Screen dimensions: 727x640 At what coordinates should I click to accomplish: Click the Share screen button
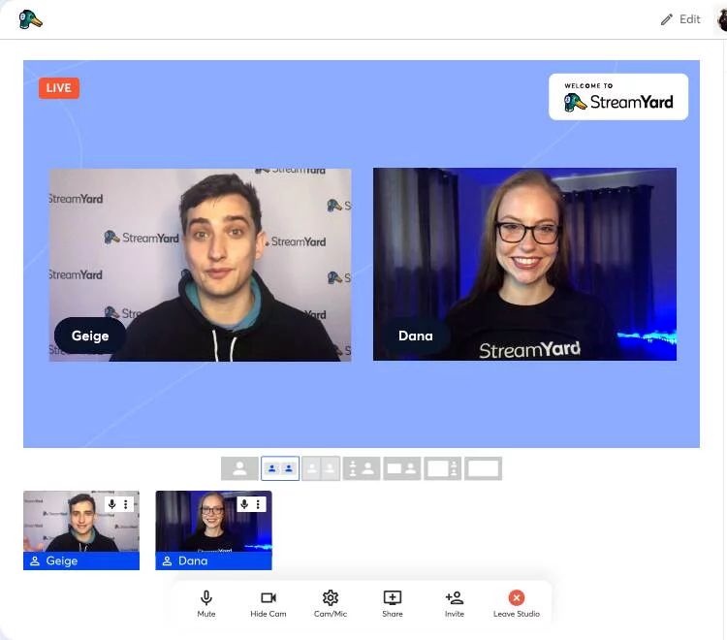pyautogui.click(x=393, y=604)
